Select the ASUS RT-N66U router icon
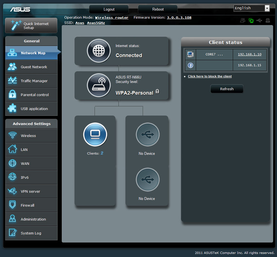Screen dimensions: 277x257 [99, 85]
